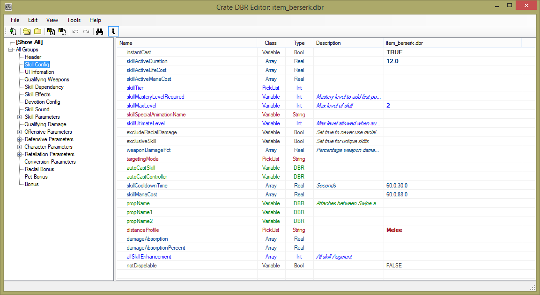Select [Show All] in the tree
The image size is (540, 295).
click(29, 42)
